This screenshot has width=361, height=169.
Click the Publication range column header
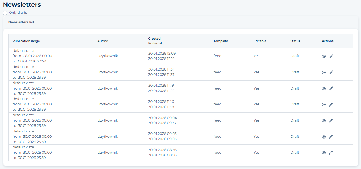click(x=26, y=41)
